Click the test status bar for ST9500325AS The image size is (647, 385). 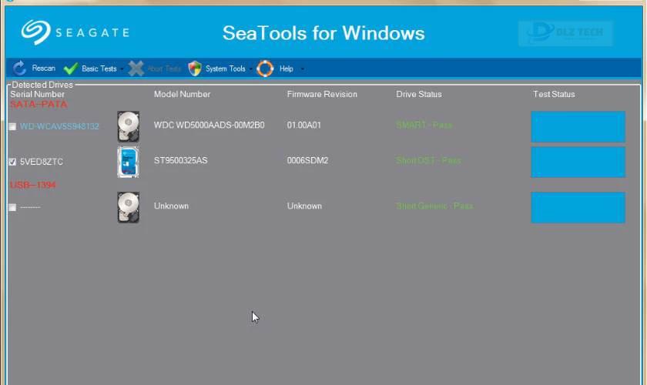point(578,162)
